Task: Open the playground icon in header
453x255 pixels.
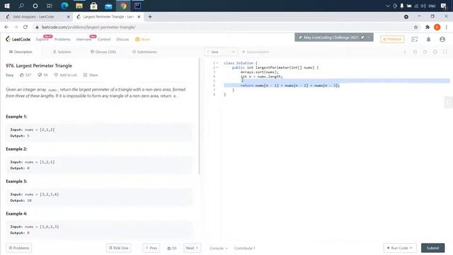Action: click(415, 40)
